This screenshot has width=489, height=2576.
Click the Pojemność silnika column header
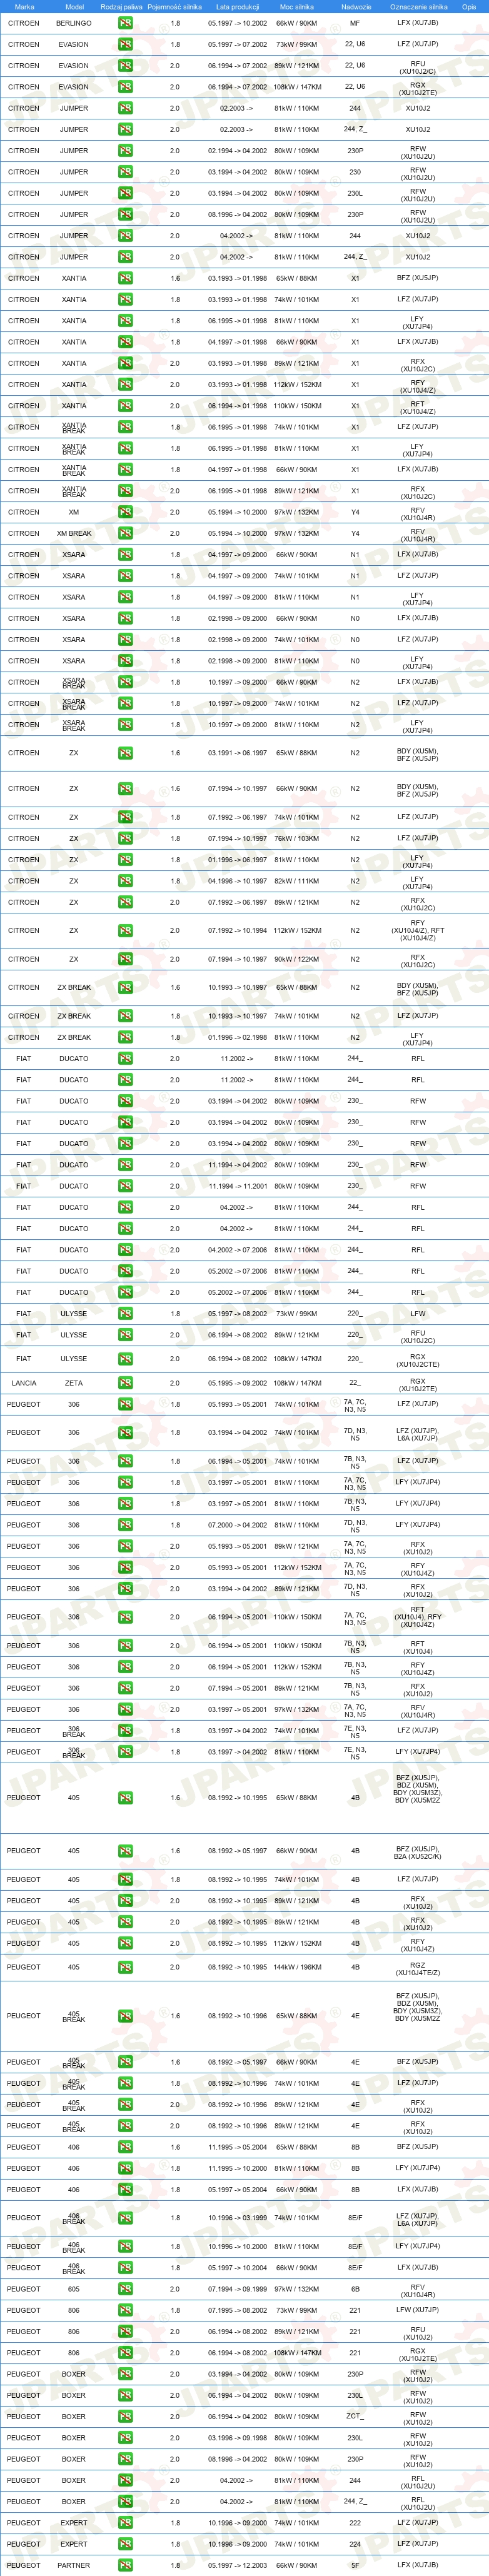pyautogui.click(x=175, y=6)
